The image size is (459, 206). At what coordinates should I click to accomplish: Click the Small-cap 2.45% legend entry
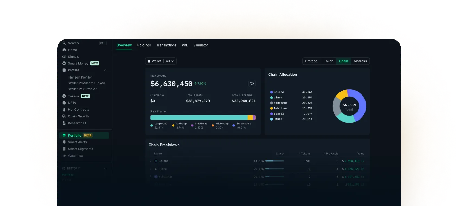(199, 125)
